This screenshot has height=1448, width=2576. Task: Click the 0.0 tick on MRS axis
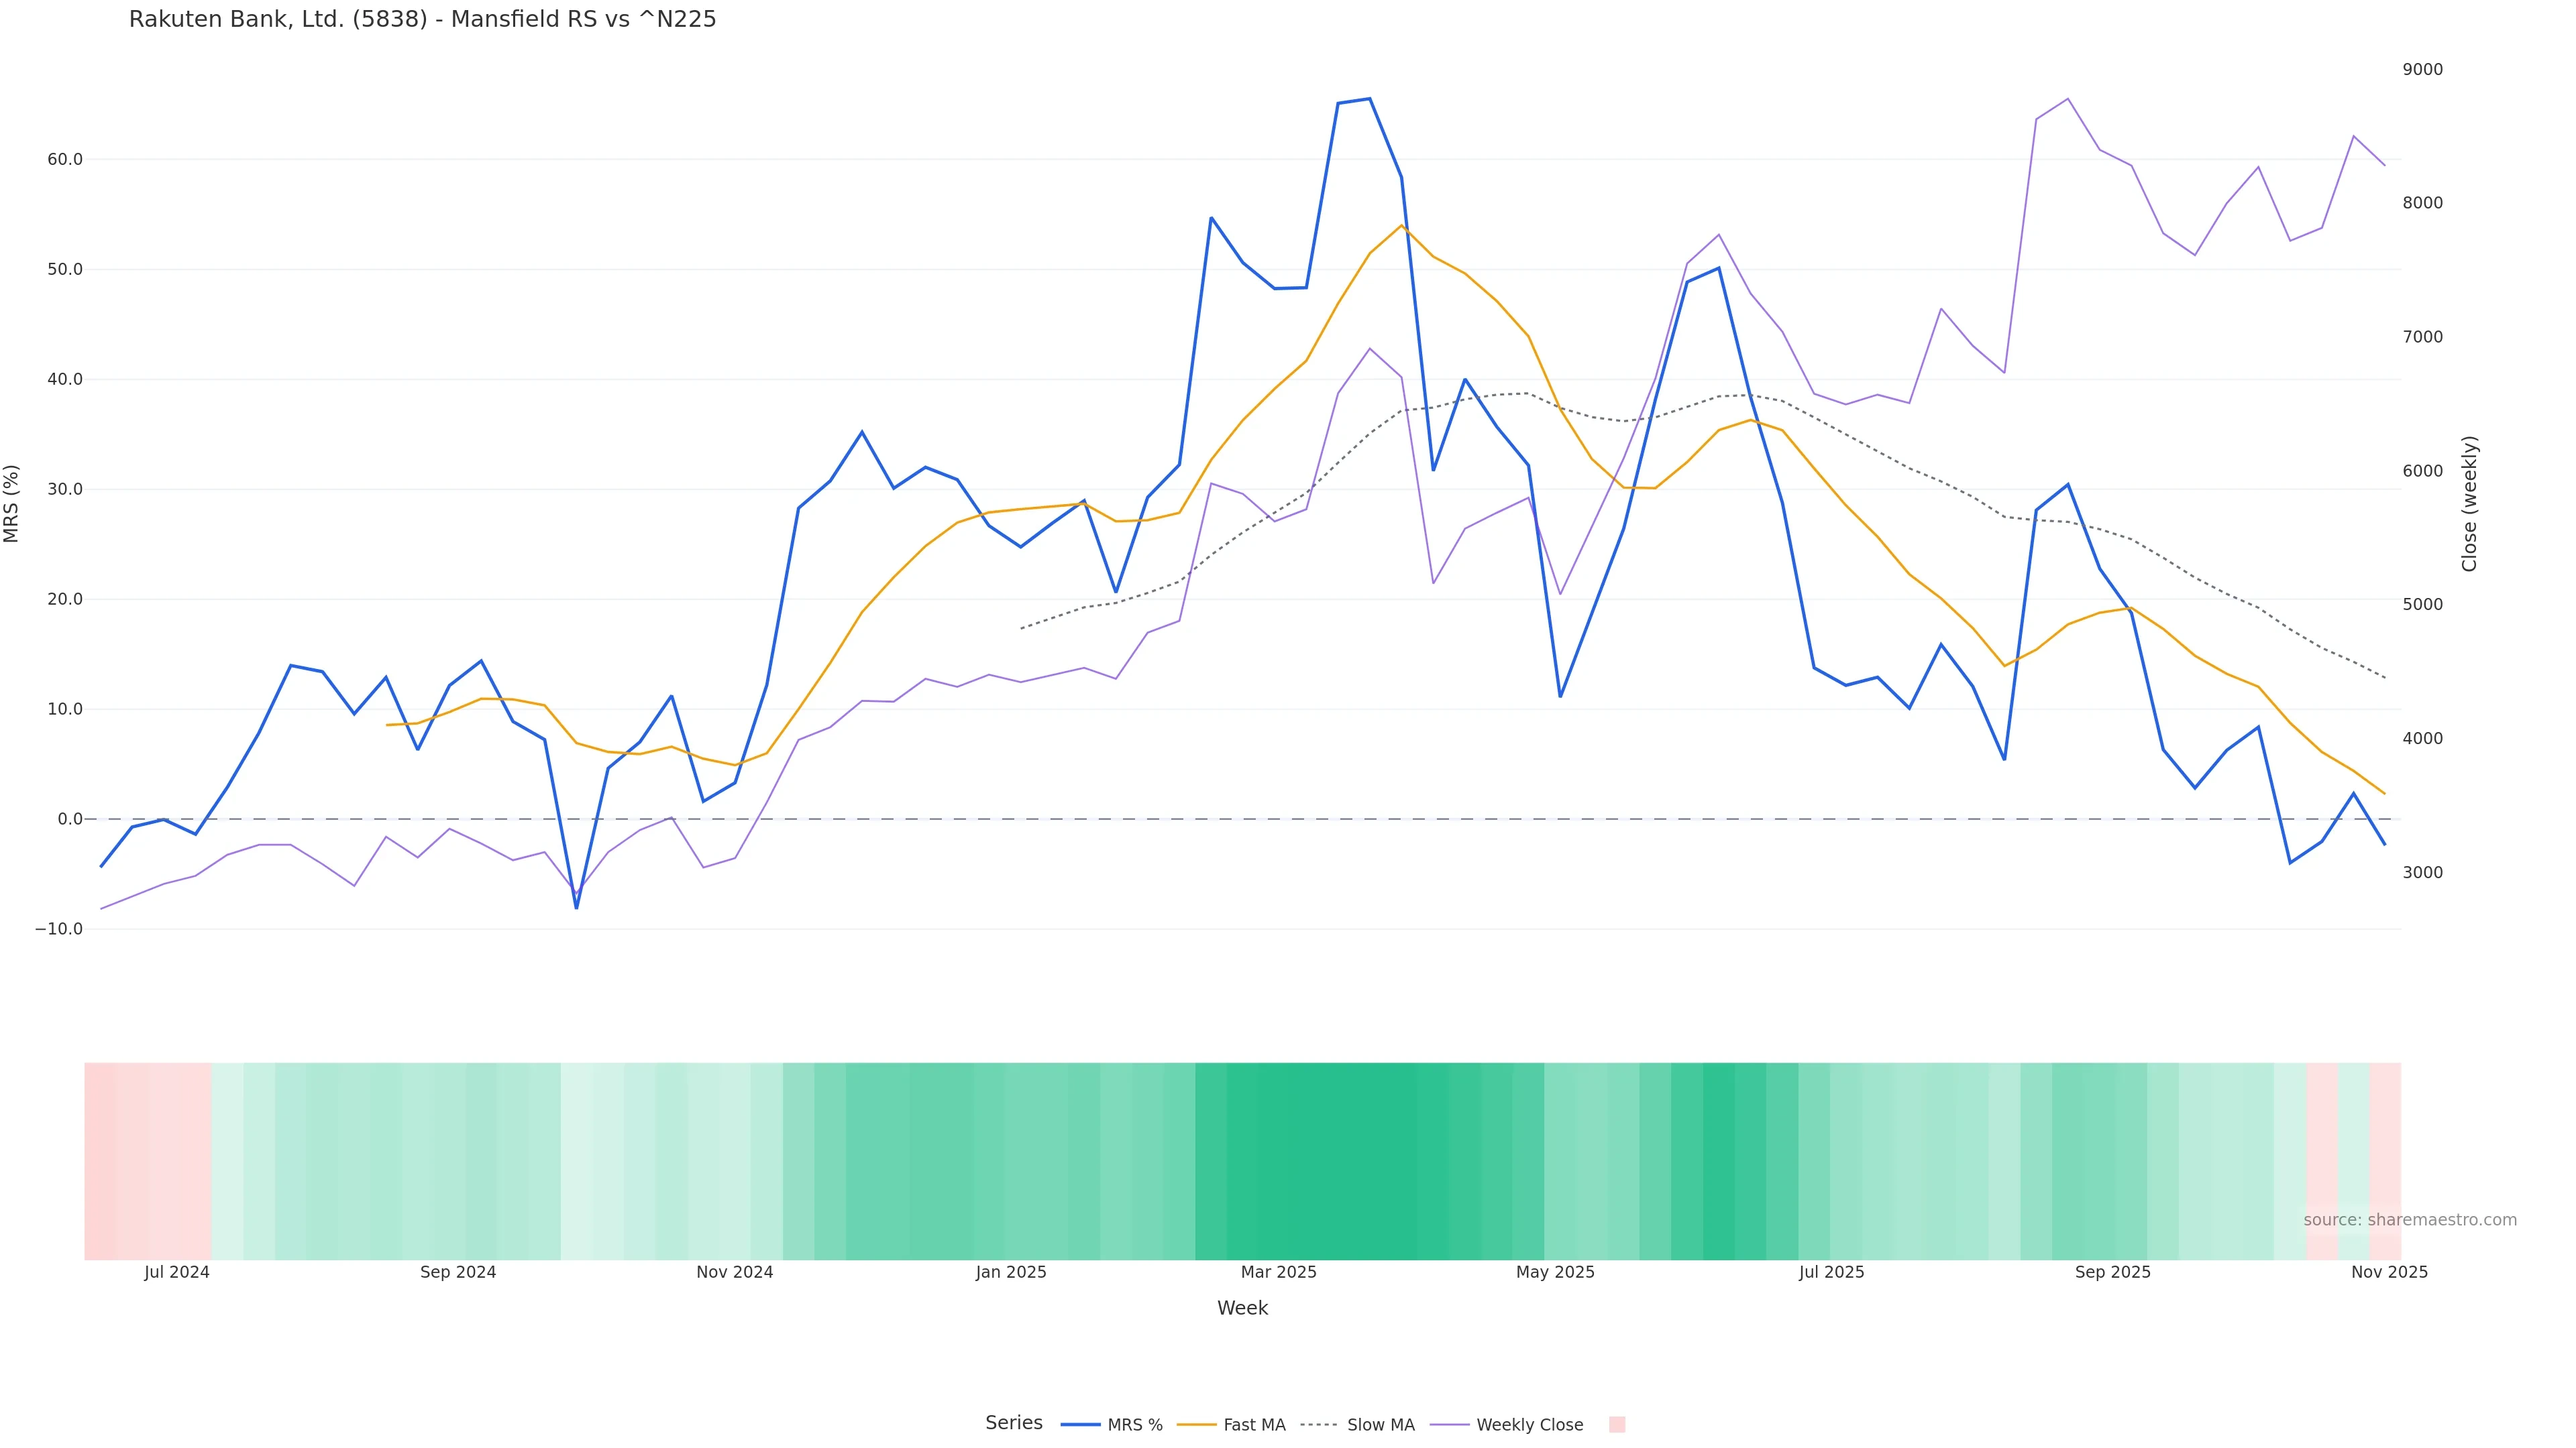click(70, 819)
